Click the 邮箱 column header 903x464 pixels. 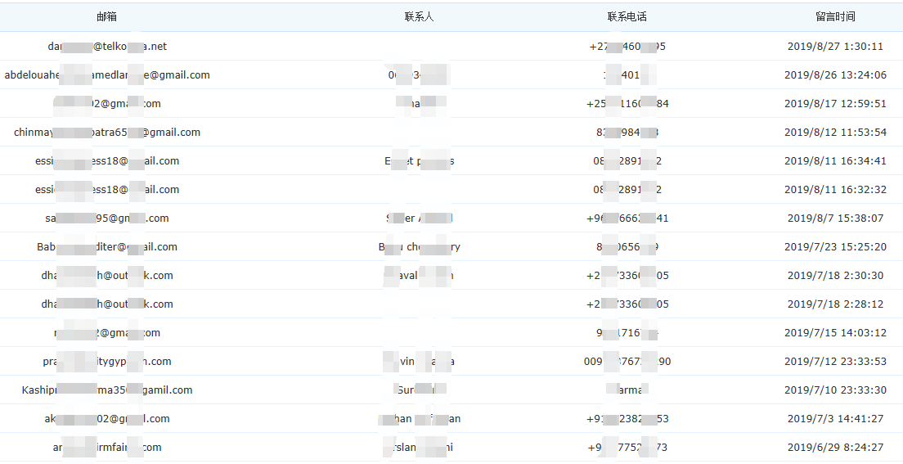(106, 16)
